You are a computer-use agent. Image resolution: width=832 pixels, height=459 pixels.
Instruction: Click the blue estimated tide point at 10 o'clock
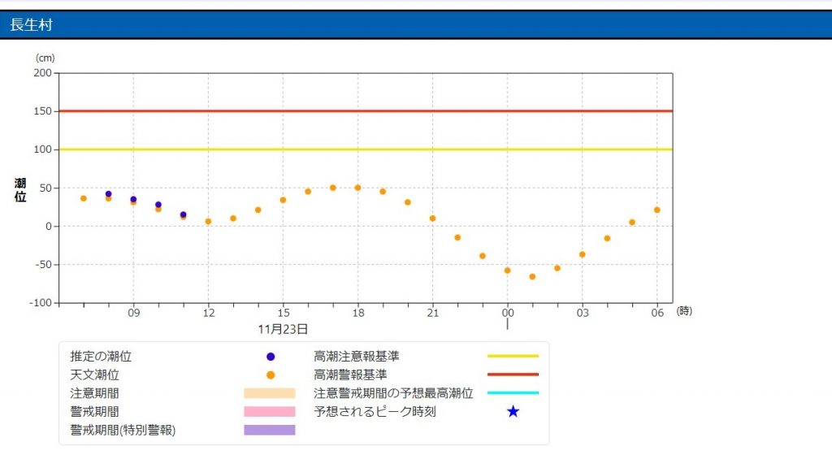158,205
